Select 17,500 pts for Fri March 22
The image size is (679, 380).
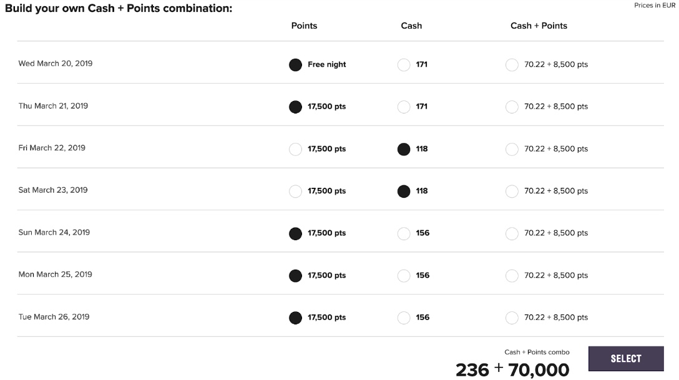(295, 149)
